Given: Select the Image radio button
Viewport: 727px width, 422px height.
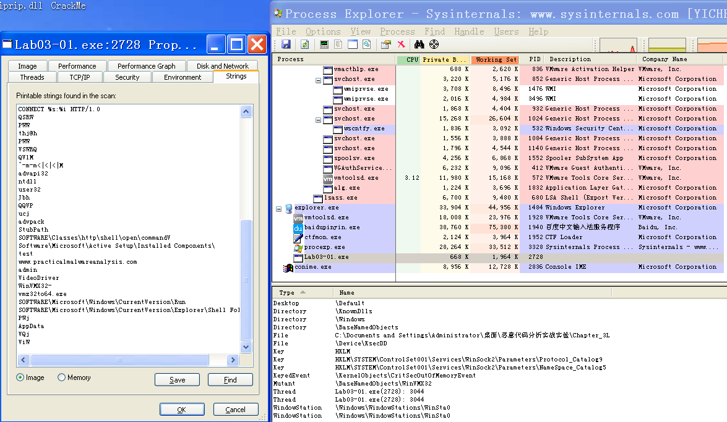Looking at the screenshot, I should [20, 378].
